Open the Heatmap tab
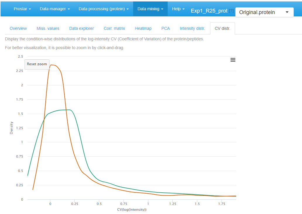This screenshot has height=214, width=302. pyautogui.click(x=143, y=28)
